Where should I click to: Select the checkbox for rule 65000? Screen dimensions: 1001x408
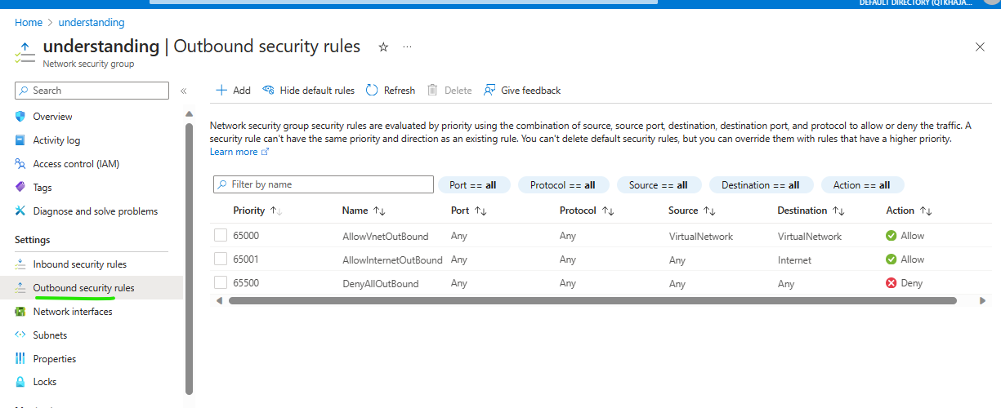coord(221,235)
